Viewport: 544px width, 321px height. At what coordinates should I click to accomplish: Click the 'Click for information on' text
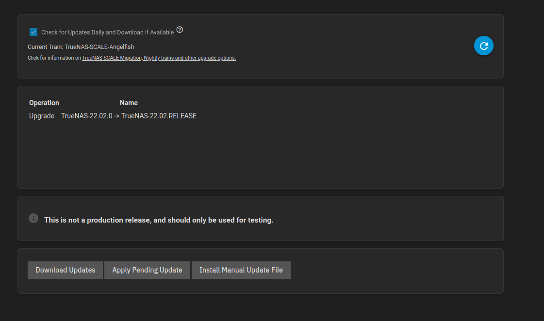tap(54, 58)
